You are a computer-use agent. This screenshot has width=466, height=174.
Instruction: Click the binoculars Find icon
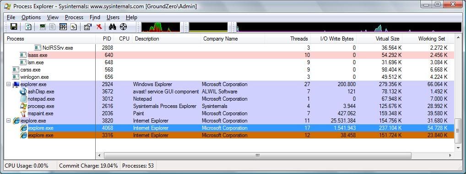pos(112,27)
